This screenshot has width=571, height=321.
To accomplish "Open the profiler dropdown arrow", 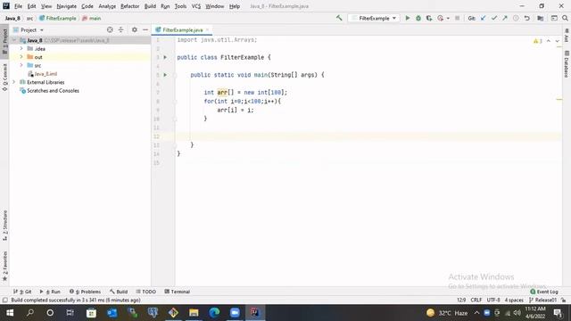I will (x=448, y=18).
